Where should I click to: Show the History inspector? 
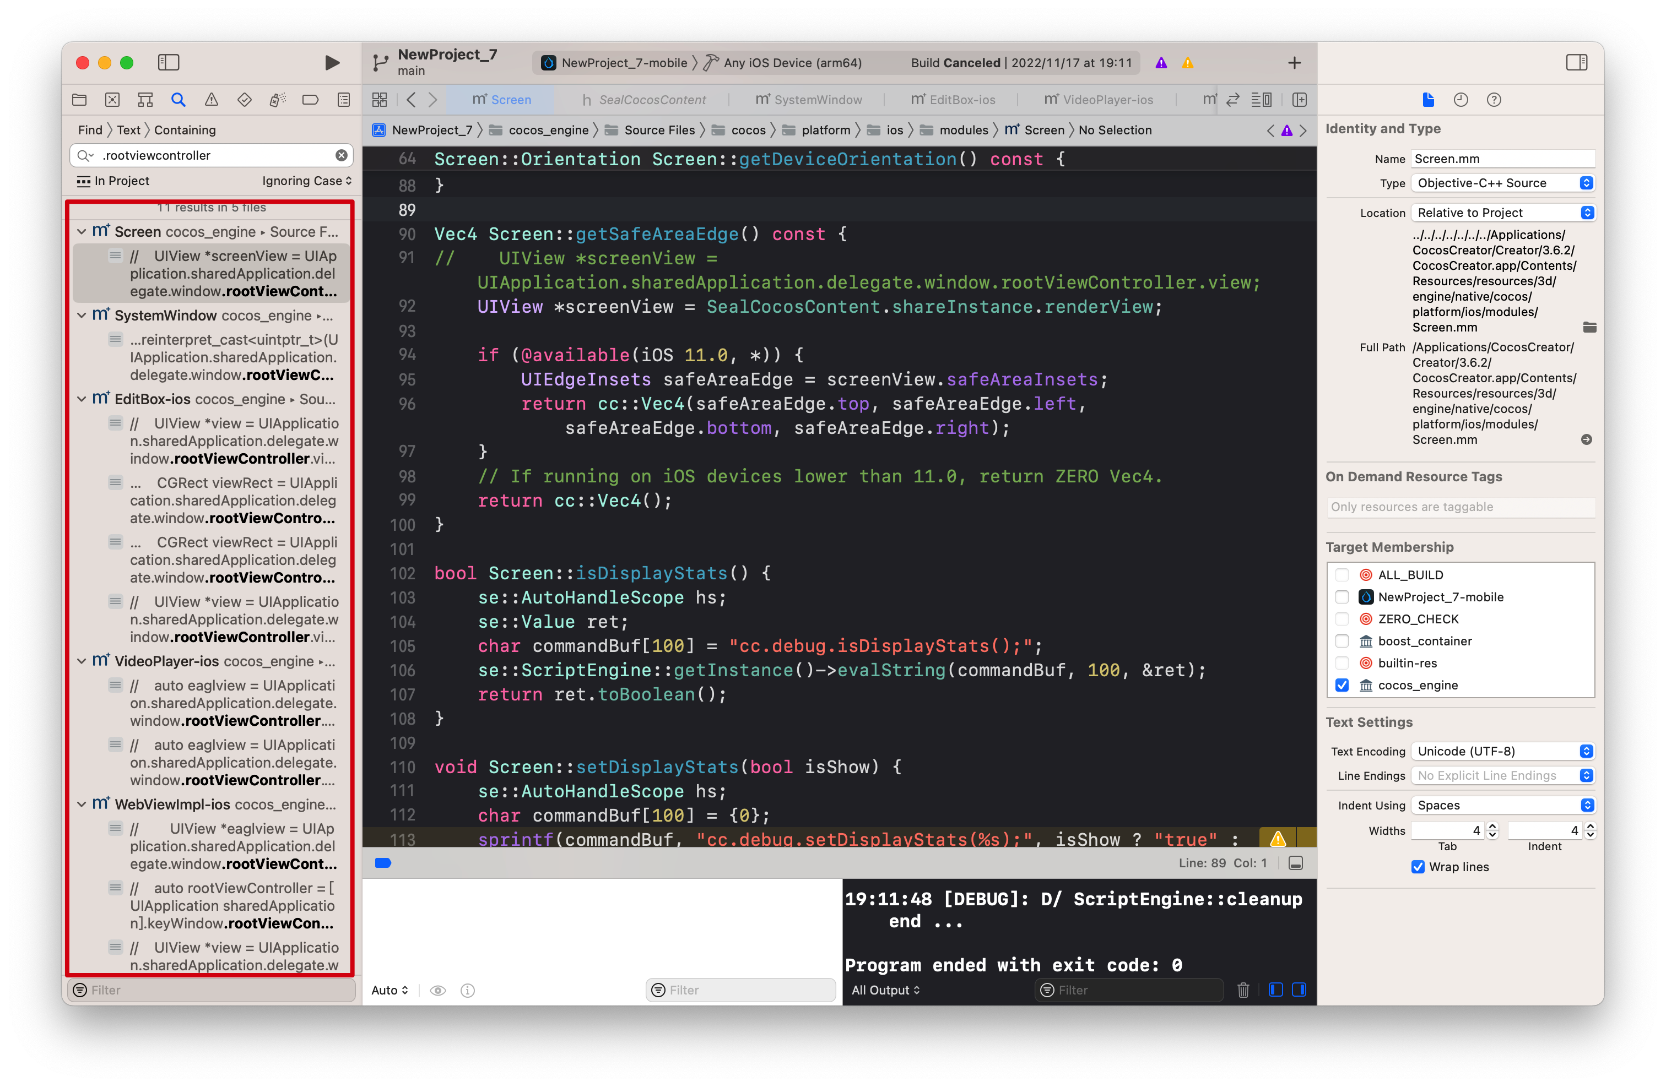(x=1461, y=99)
